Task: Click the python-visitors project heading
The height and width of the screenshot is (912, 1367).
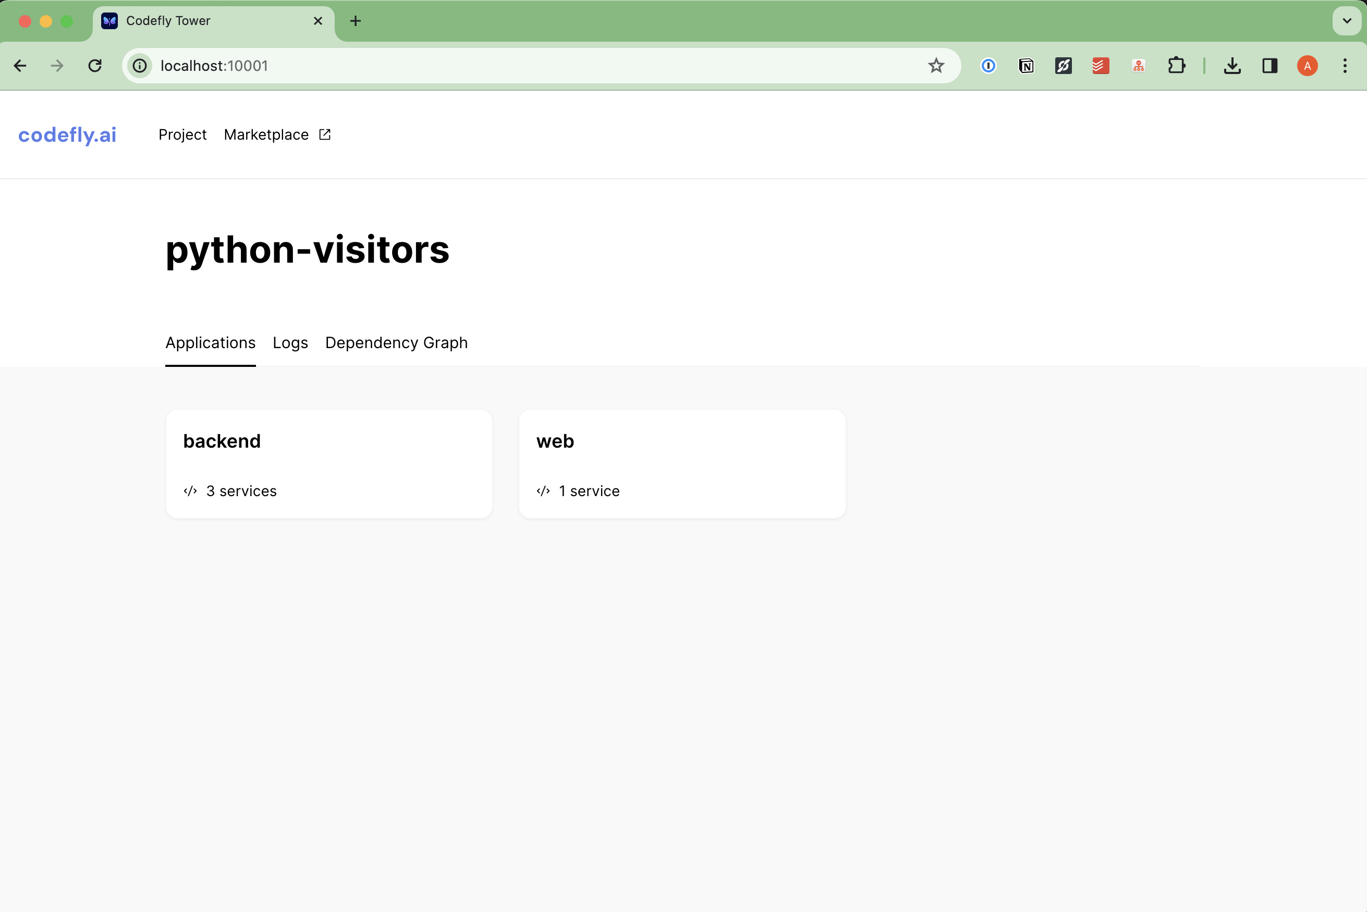Action: pyautogui.click(x=307, y=250)
